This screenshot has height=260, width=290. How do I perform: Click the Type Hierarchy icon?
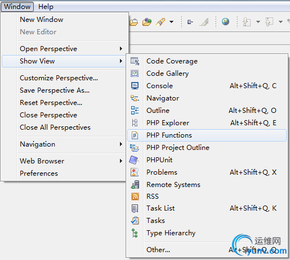click(135, 233)
